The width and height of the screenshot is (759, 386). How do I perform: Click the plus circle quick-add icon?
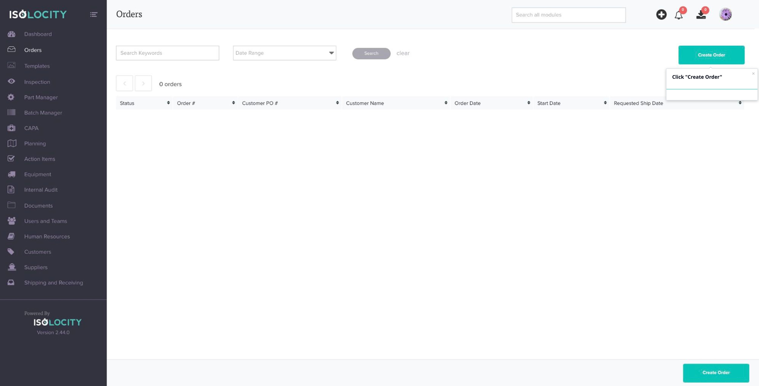661,15
